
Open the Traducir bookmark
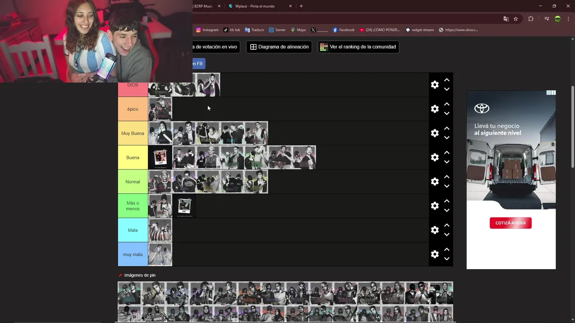(x=255, y=30)
